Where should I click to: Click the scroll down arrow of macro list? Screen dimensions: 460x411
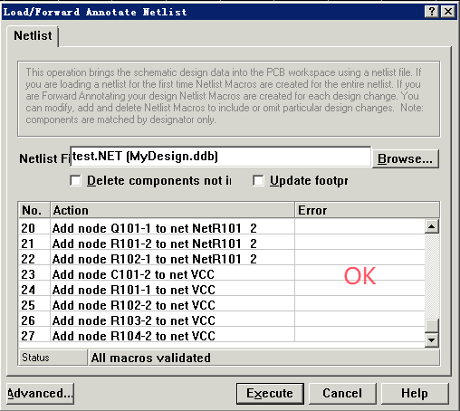click(432, 340)
